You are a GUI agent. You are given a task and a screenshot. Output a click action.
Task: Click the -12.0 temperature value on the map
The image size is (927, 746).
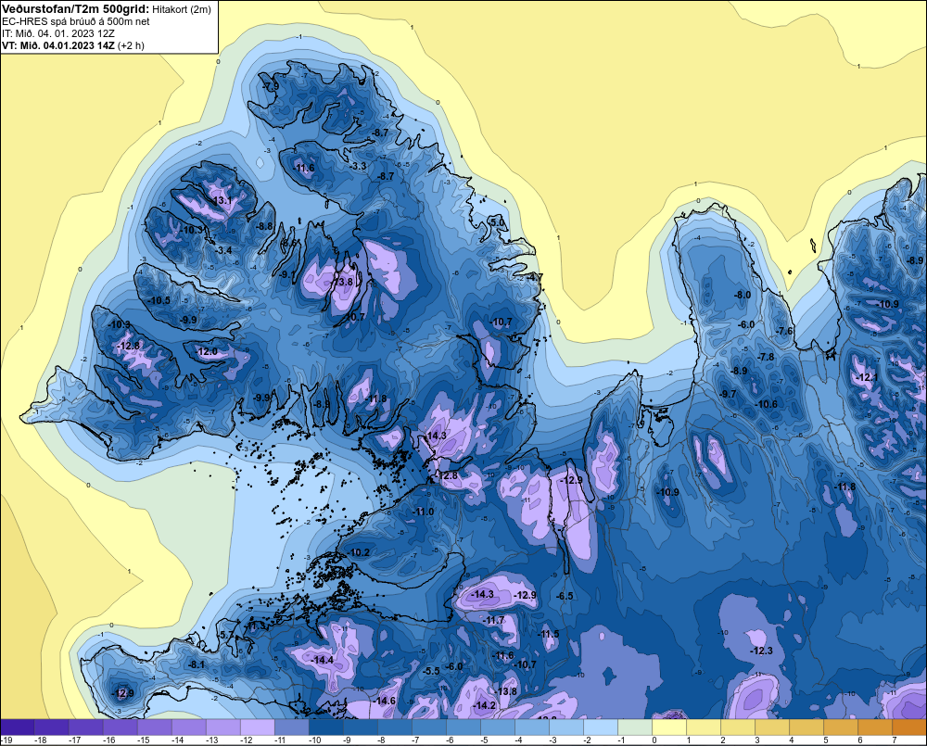[x=207, y=351]
